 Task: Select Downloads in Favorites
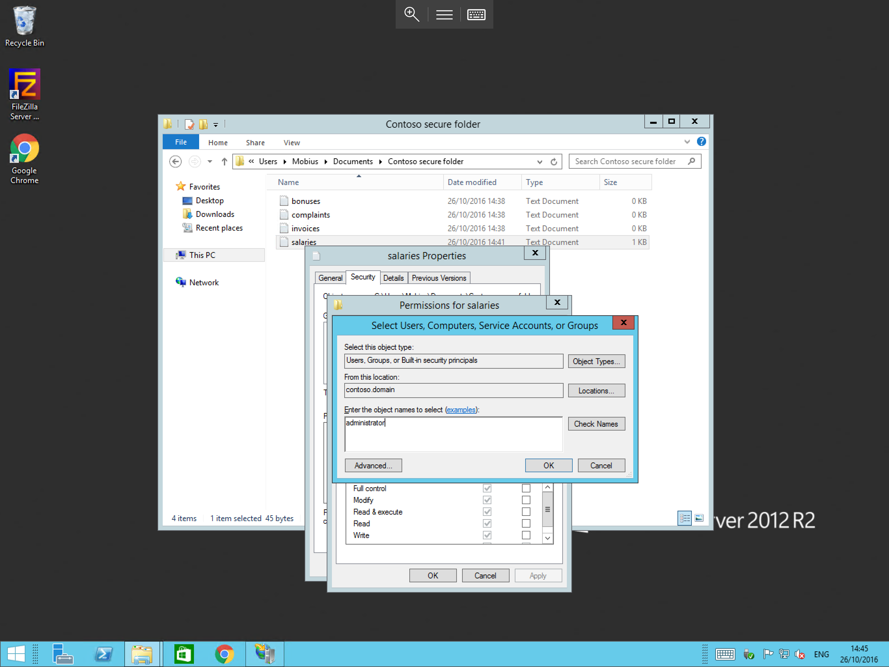tap(215, 214)
